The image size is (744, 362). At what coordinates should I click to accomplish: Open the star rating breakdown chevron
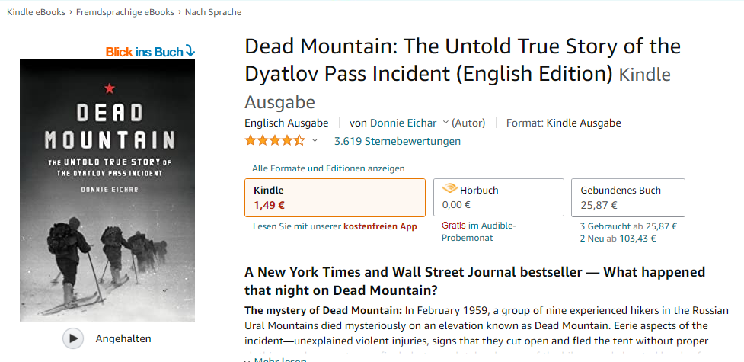pos(315,141)
